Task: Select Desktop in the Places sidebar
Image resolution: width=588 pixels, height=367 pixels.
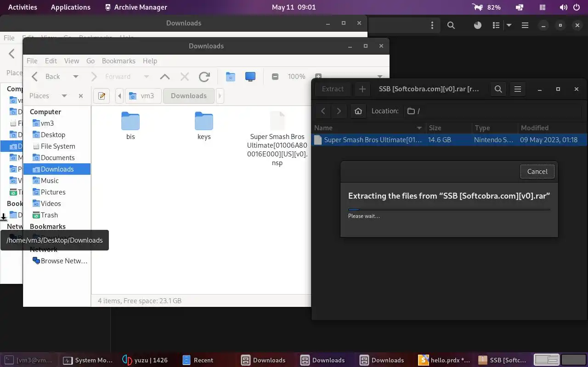Action: pos(57,134)
